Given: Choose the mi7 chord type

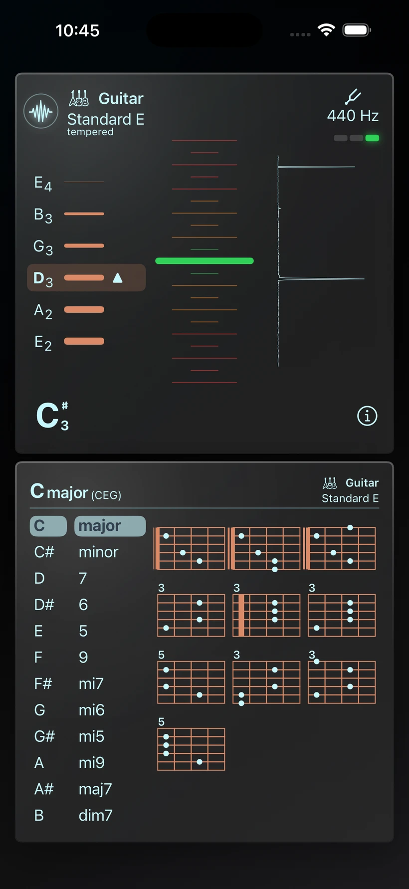Looking at the screenshot, I should click(91, 683).
